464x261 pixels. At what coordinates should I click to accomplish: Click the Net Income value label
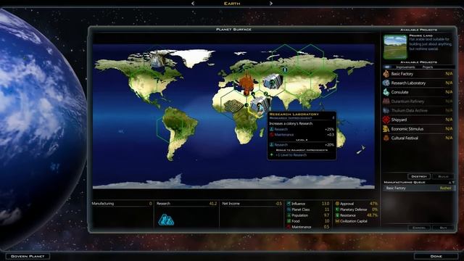tap(231, 204)
